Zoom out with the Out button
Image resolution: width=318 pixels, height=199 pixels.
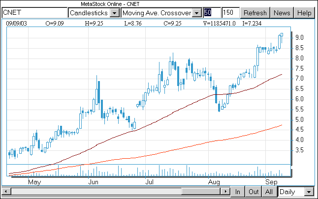pos(254,192)
